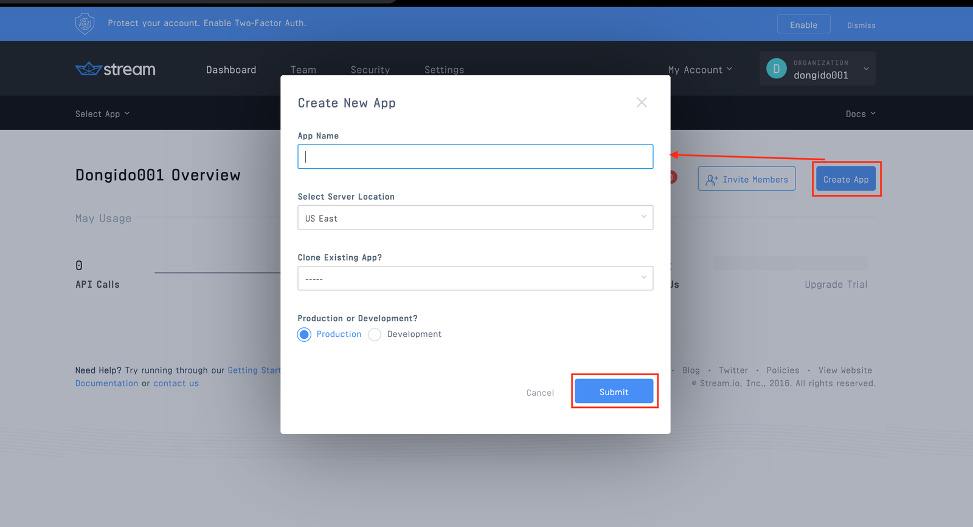Expand the Select App menu
973x527 pixels.
tap(102, 114)
